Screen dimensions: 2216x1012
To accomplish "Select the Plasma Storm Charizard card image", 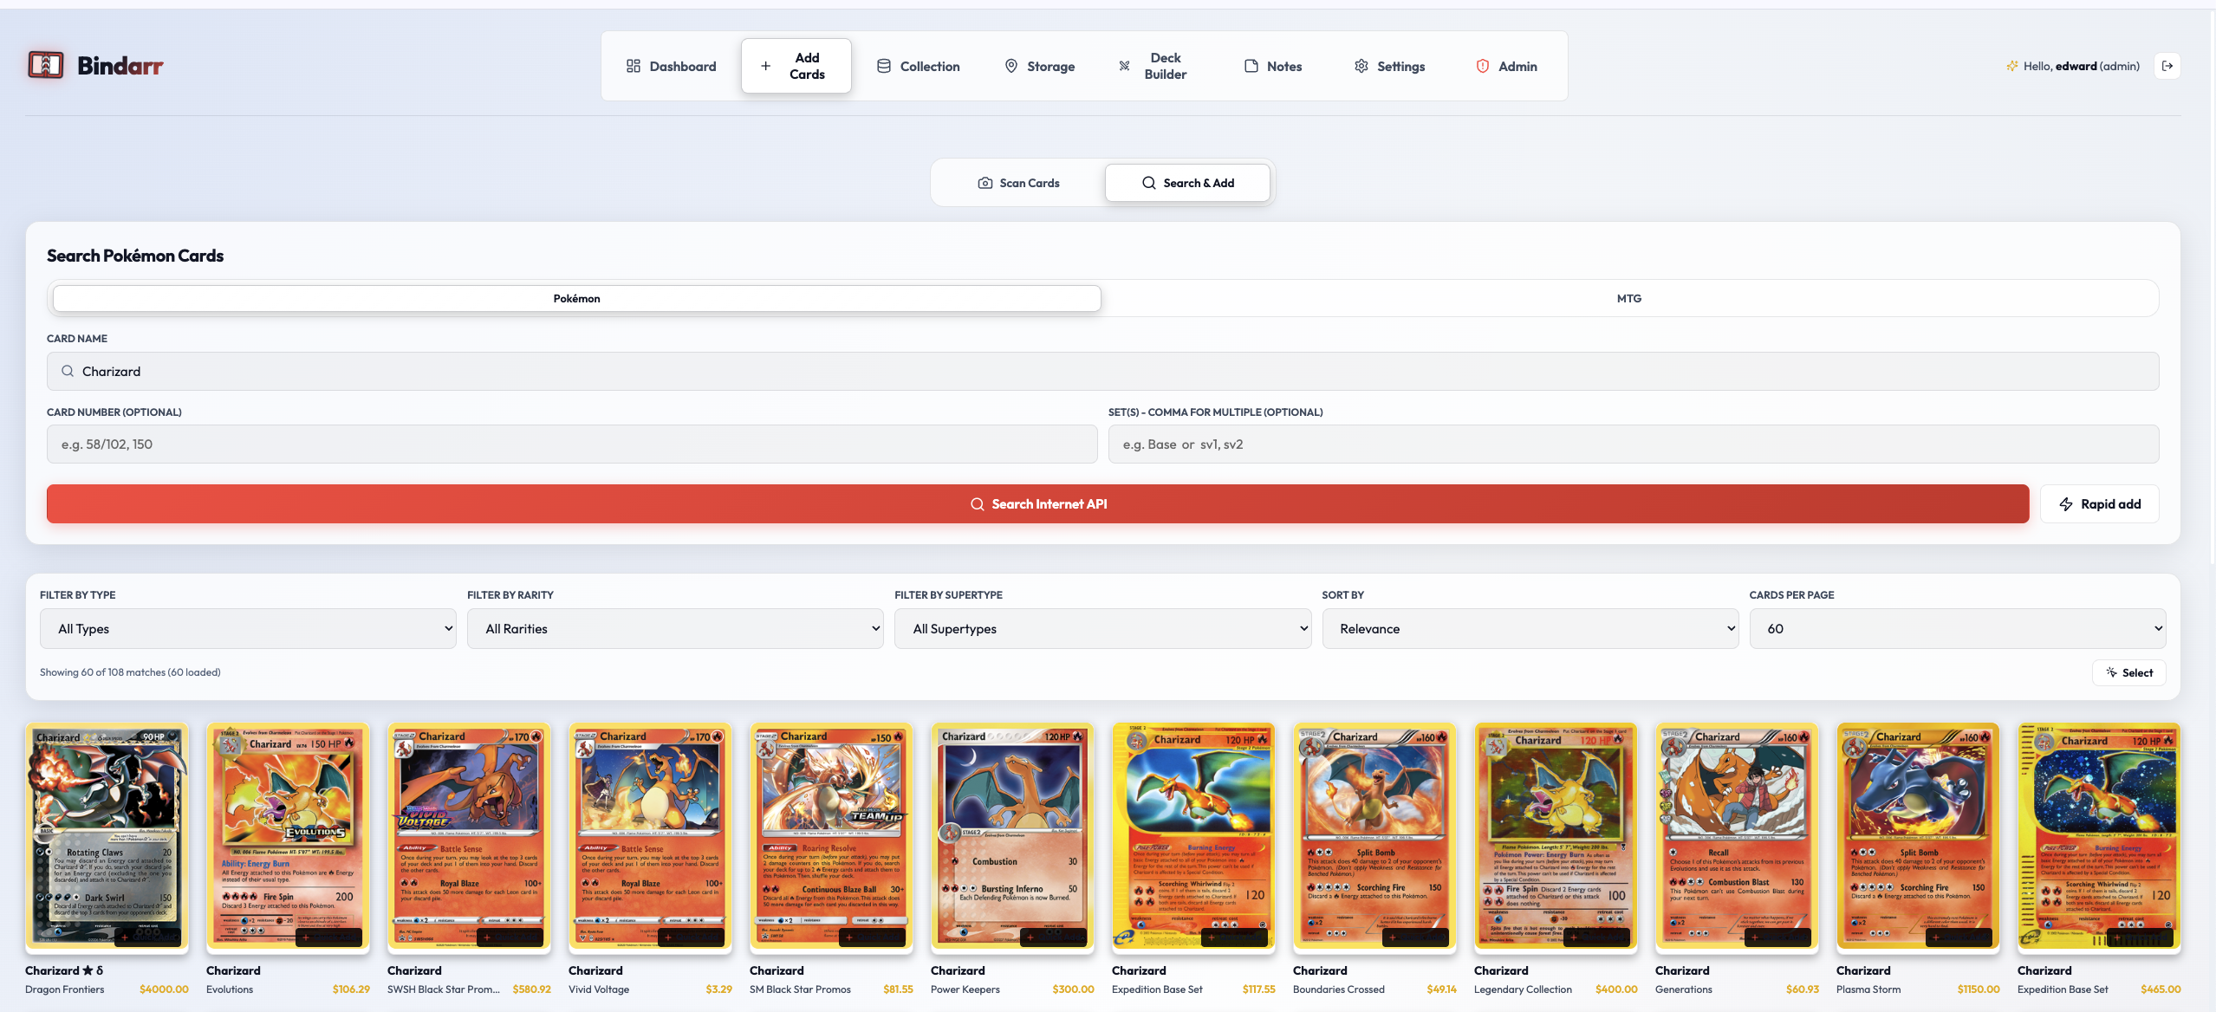I will click(1918, 836).
